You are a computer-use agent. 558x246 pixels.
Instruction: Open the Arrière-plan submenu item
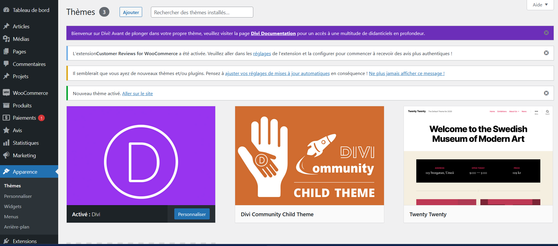click(x=17, y=227)
